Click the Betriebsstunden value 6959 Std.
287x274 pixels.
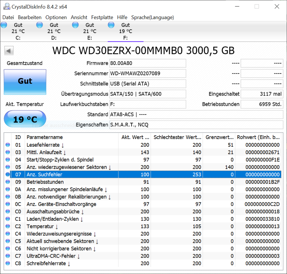pos(262,104)
